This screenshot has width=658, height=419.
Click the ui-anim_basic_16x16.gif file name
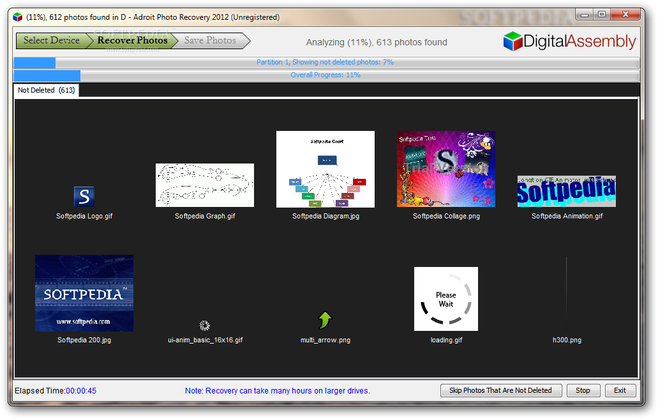pyautogui.click(x=206, y=340)
